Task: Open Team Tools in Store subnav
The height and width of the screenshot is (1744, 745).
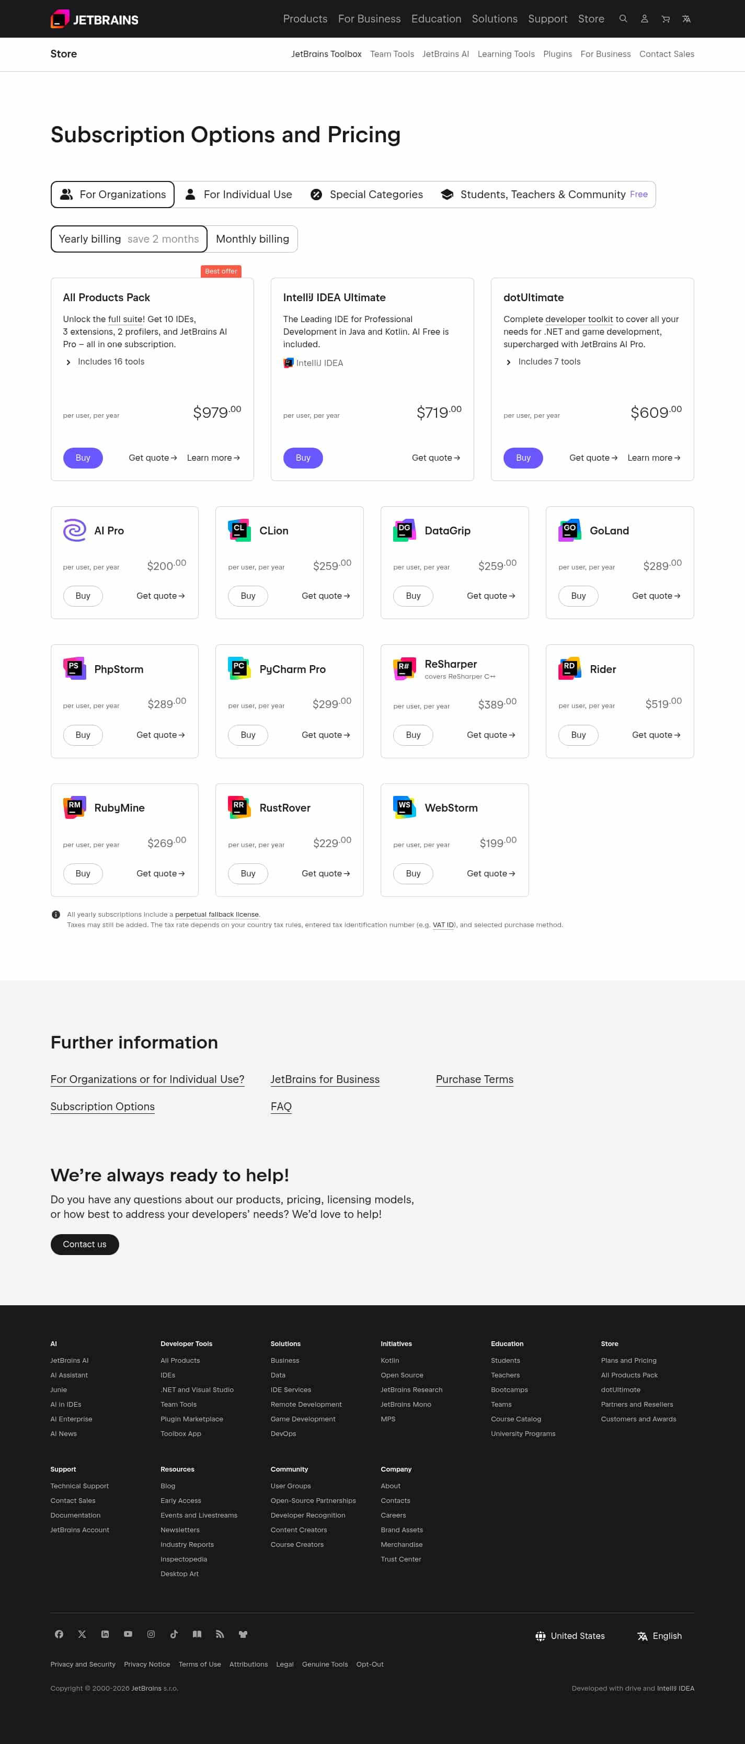Action: (x=392, y=54)
